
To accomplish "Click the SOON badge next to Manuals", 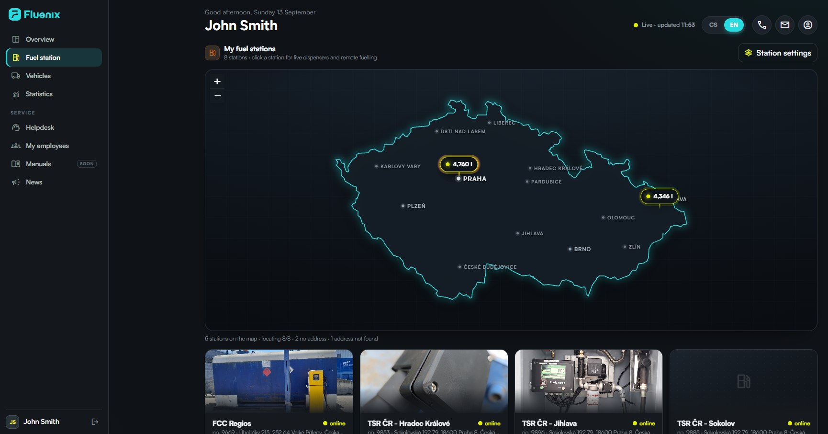I will pyautogui.click(x=87, y=164).
